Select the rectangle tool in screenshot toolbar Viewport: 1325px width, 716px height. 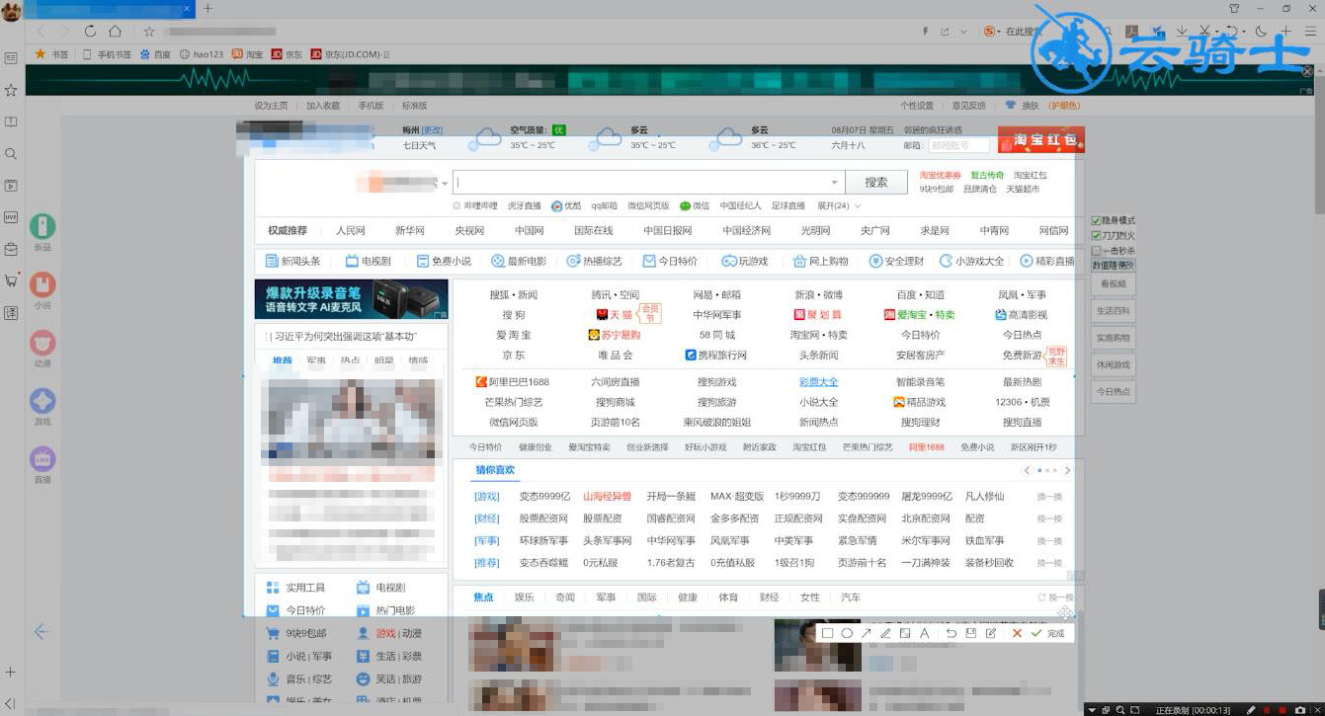(827, 633)
